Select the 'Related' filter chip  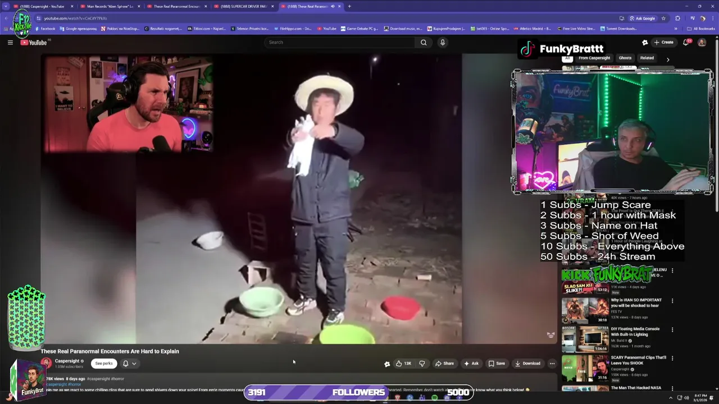tap(647, 58)
